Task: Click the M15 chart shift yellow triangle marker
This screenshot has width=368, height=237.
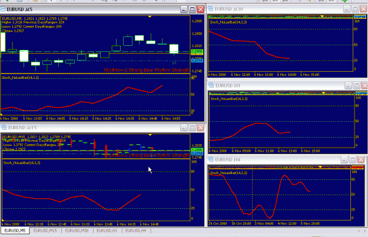Action: tap(150, 135)
